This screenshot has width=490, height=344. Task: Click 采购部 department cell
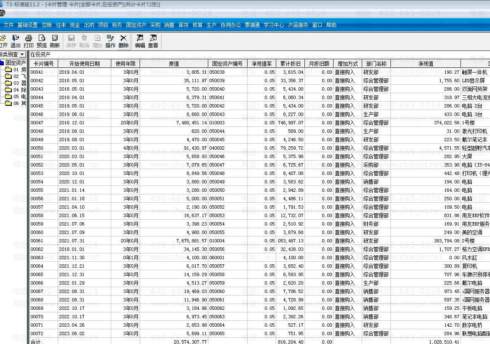coord(377,165)
